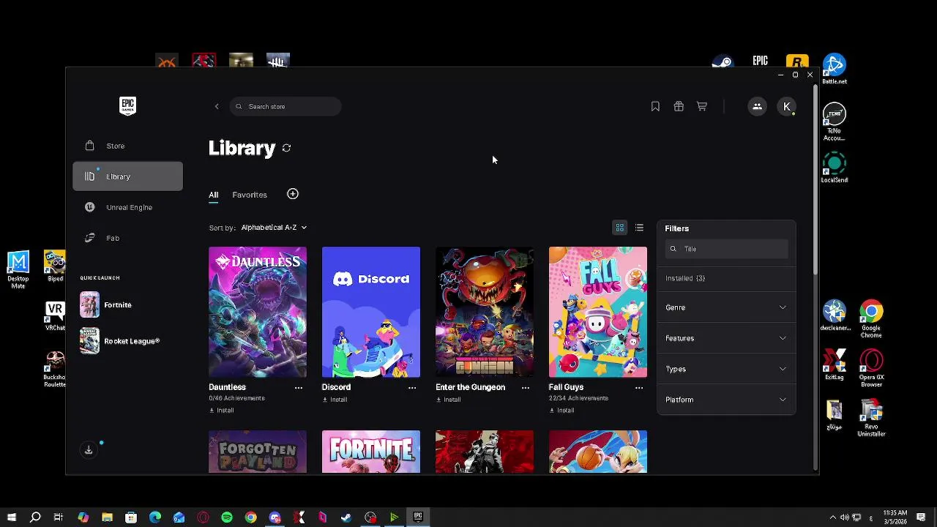937x527 pixels.
Task: Open Windows notification center icon
Action: click(x=921, y=517)
